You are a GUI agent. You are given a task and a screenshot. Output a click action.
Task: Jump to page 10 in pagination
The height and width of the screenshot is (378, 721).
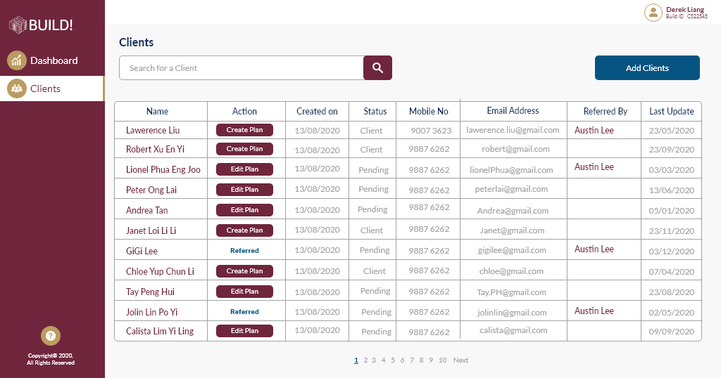[442, 360]
